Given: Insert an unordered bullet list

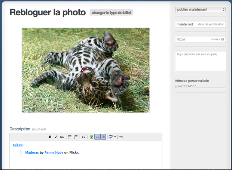Looking at the screenshot, I should point(70,137).
